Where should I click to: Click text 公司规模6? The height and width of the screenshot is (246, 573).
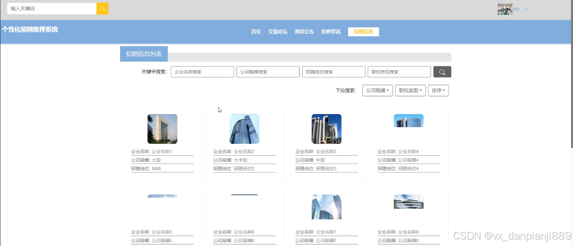244,241
